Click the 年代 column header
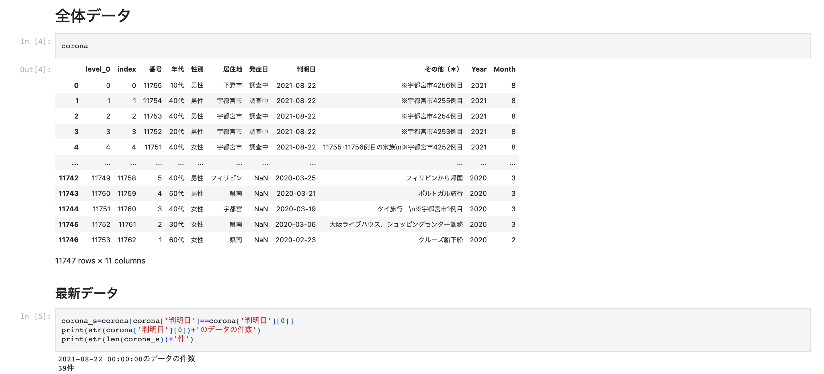This screenshot has height=374, width=824. pos(178,69)
